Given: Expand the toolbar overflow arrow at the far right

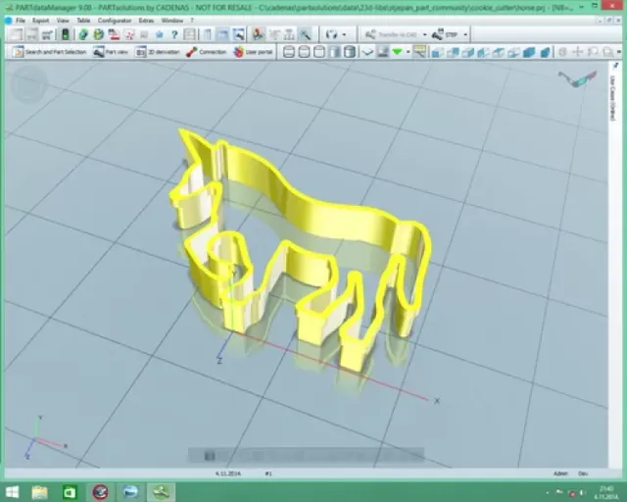Looking at the screenshot, I should 618,52.
